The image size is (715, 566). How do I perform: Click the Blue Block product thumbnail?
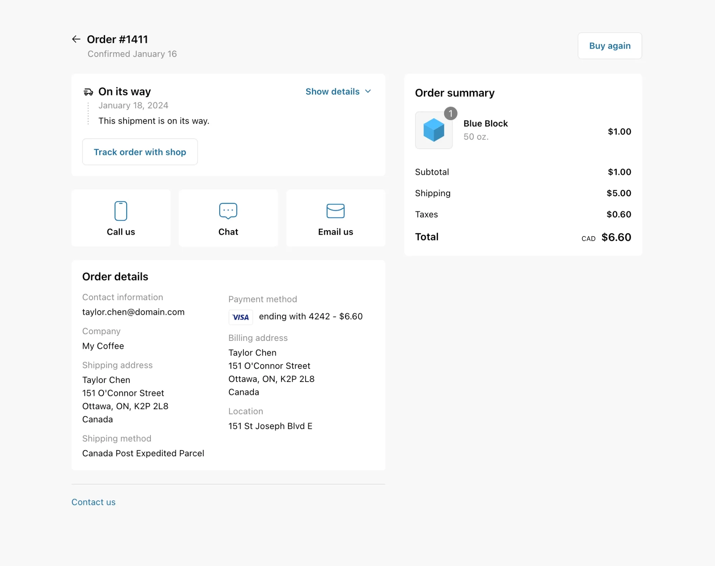pos(434,130)
